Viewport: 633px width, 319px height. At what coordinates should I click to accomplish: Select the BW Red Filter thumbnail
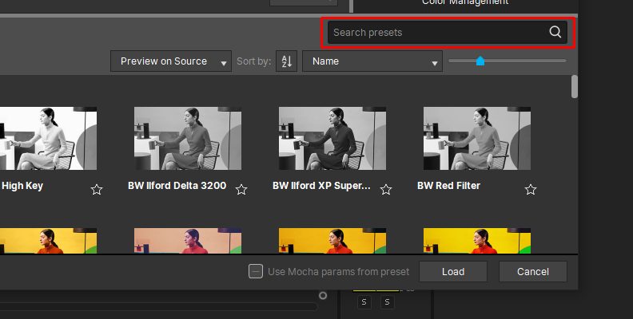coord(477,138)
